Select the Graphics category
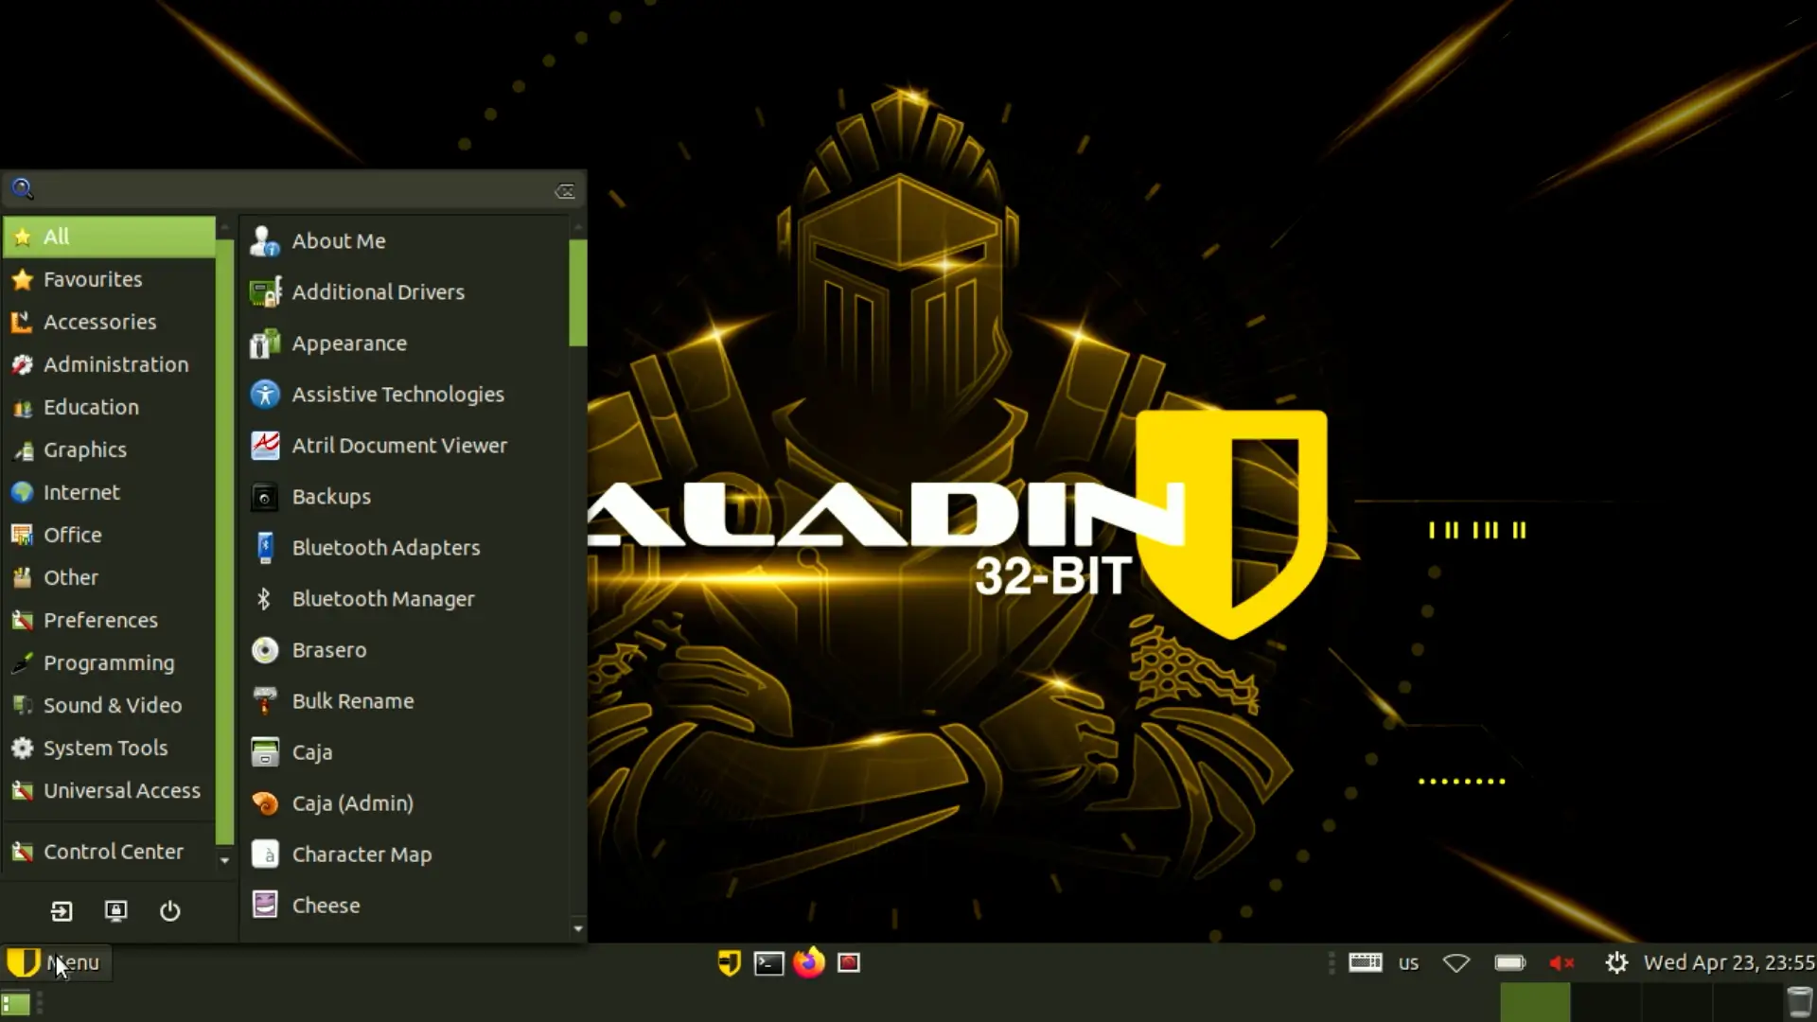1817x1022 pixels. 109,449
